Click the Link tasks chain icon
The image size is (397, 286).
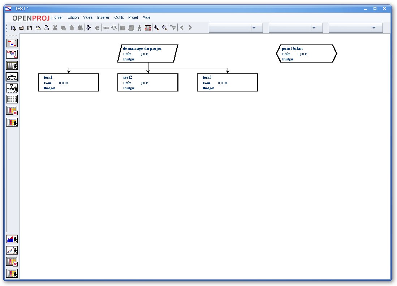click(105, 28)
